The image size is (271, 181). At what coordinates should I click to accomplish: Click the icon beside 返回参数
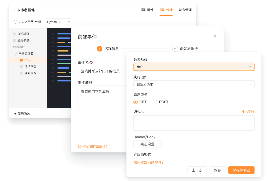[x=21, y=73]
